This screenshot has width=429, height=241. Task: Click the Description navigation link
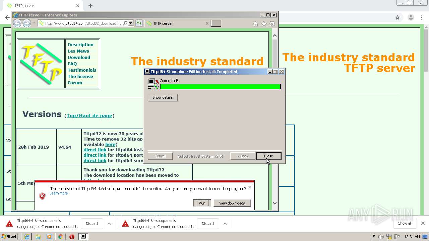[x=80, y=45]
